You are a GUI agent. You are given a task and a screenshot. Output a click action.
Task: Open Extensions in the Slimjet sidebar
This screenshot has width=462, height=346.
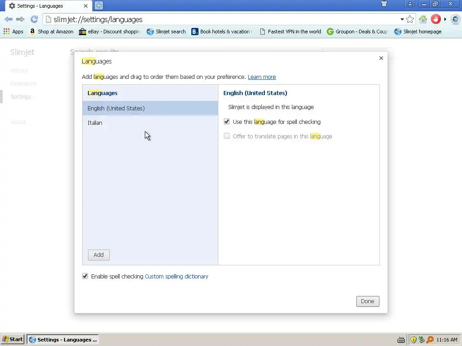pyautogui.click(x=23, y=83)
